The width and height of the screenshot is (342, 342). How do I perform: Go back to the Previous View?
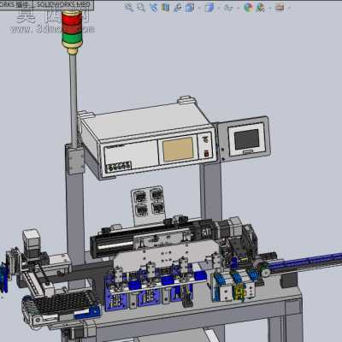coord(154,8)
